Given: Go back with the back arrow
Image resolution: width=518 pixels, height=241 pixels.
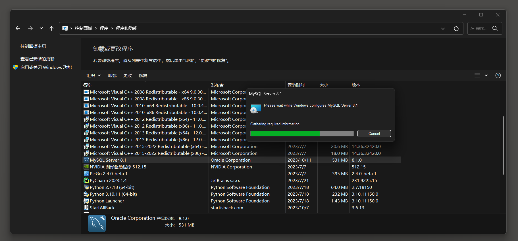Looking at the screenshot, I should [x=18, y=28].
